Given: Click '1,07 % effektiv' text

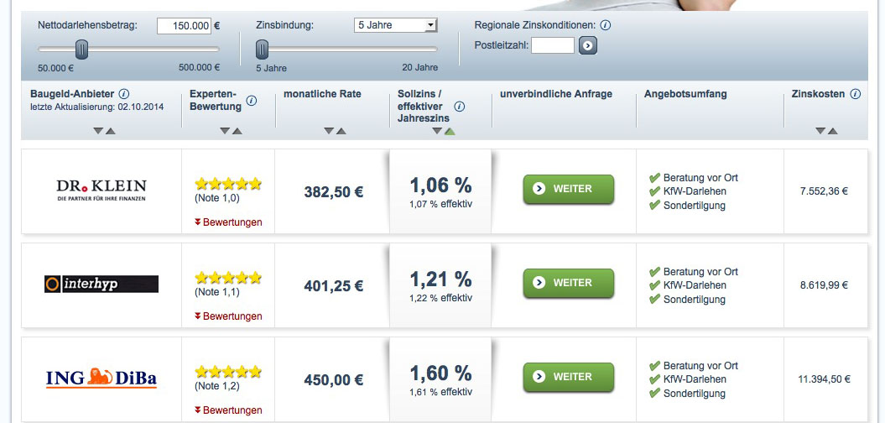Looking at the screenshot, I should [x=440, y=204].
